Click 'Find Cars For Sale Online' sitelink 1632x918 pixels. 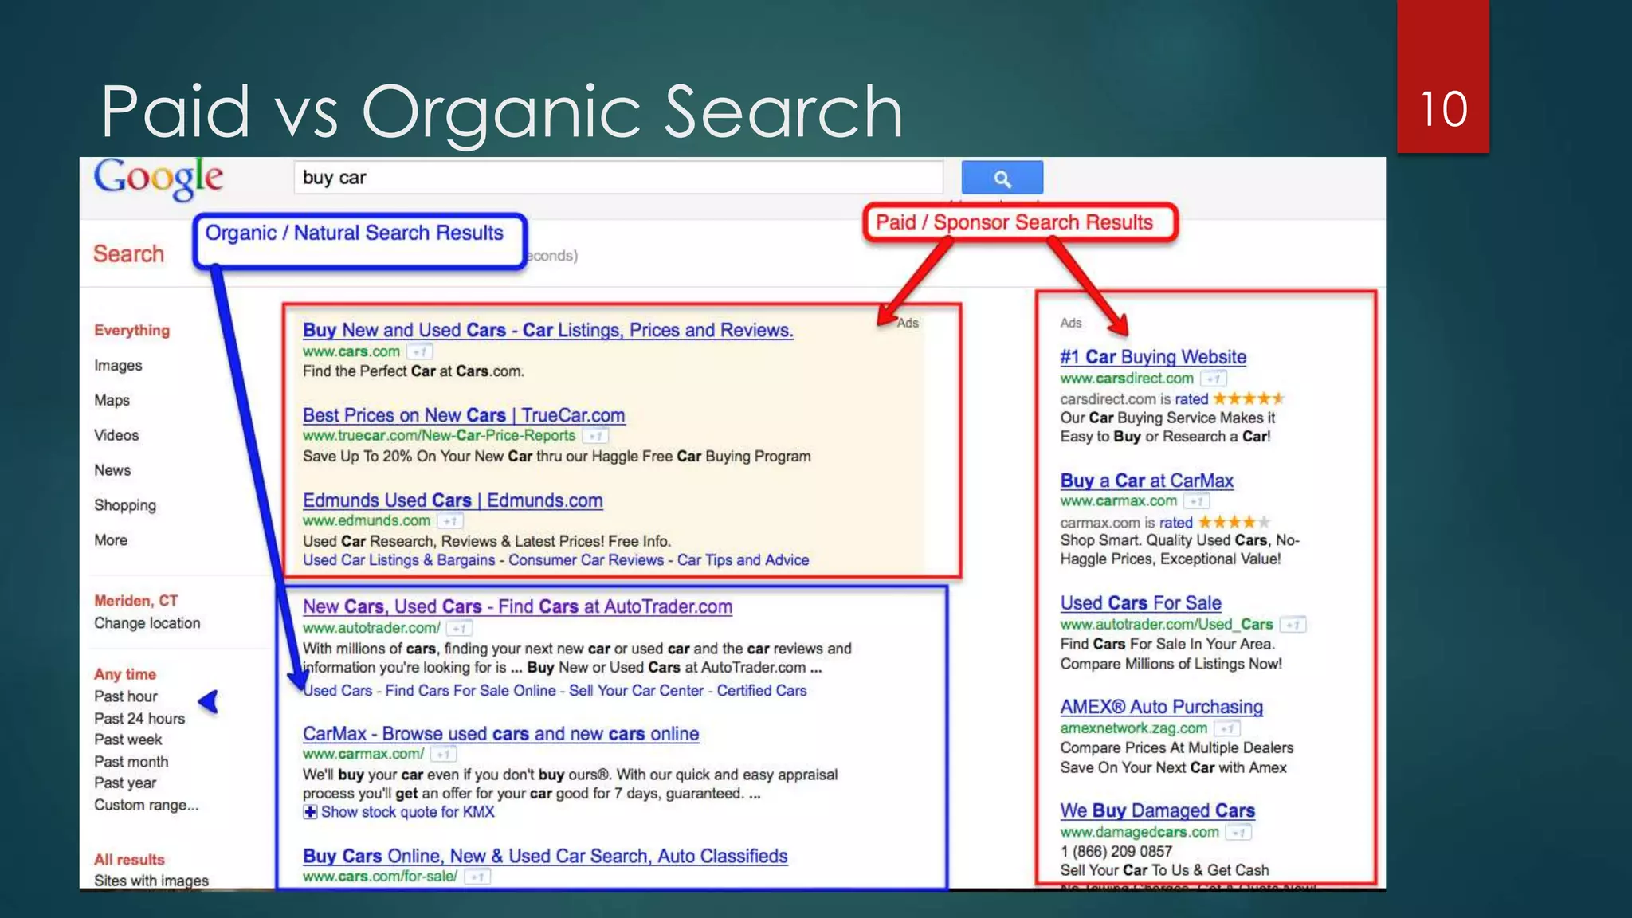coord(470,691)
